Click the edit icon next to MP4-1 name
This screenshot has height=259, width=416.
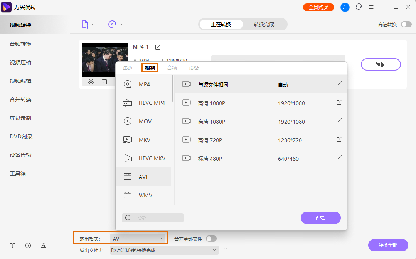(x=158, y=47)
